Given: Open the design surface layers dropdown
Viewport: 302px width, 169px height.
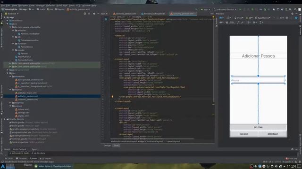Looking at the screenshot, I should (x=221, y=18).
